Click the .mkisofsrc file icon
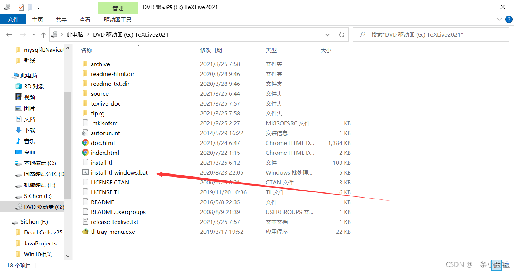The height and width of the screenshot is (271, 514). (x=85, y=123)
